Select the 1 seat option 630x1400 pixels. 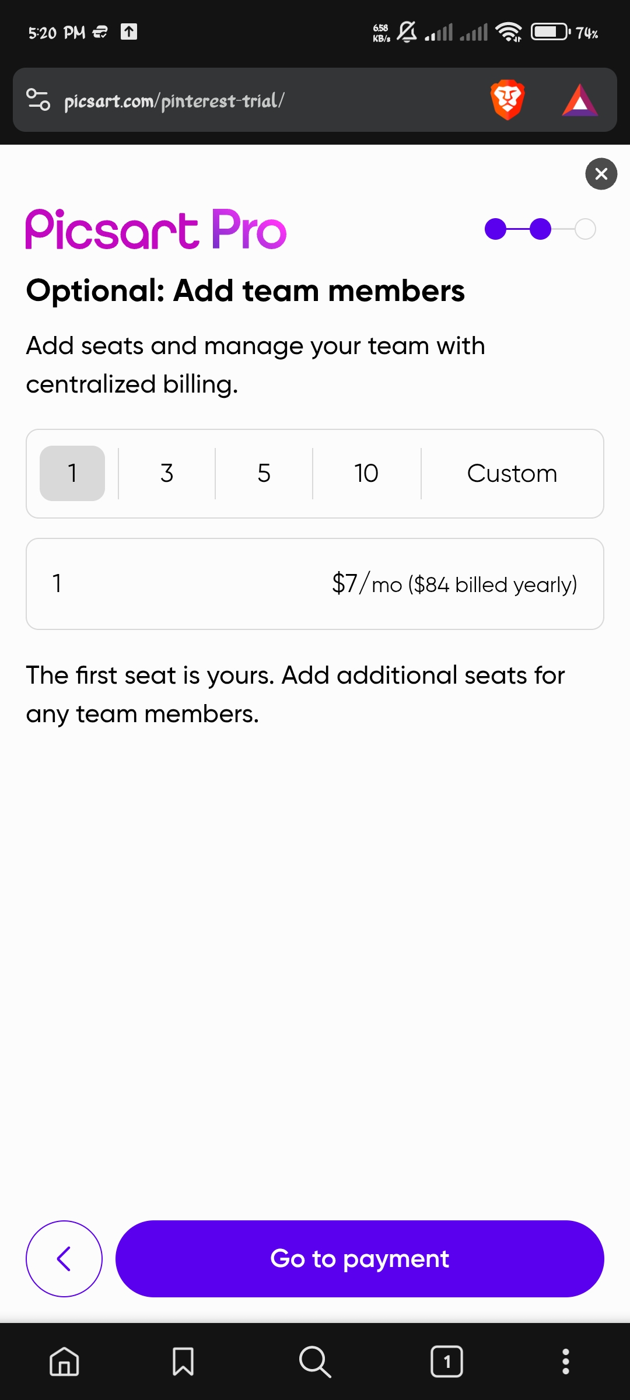72,473
